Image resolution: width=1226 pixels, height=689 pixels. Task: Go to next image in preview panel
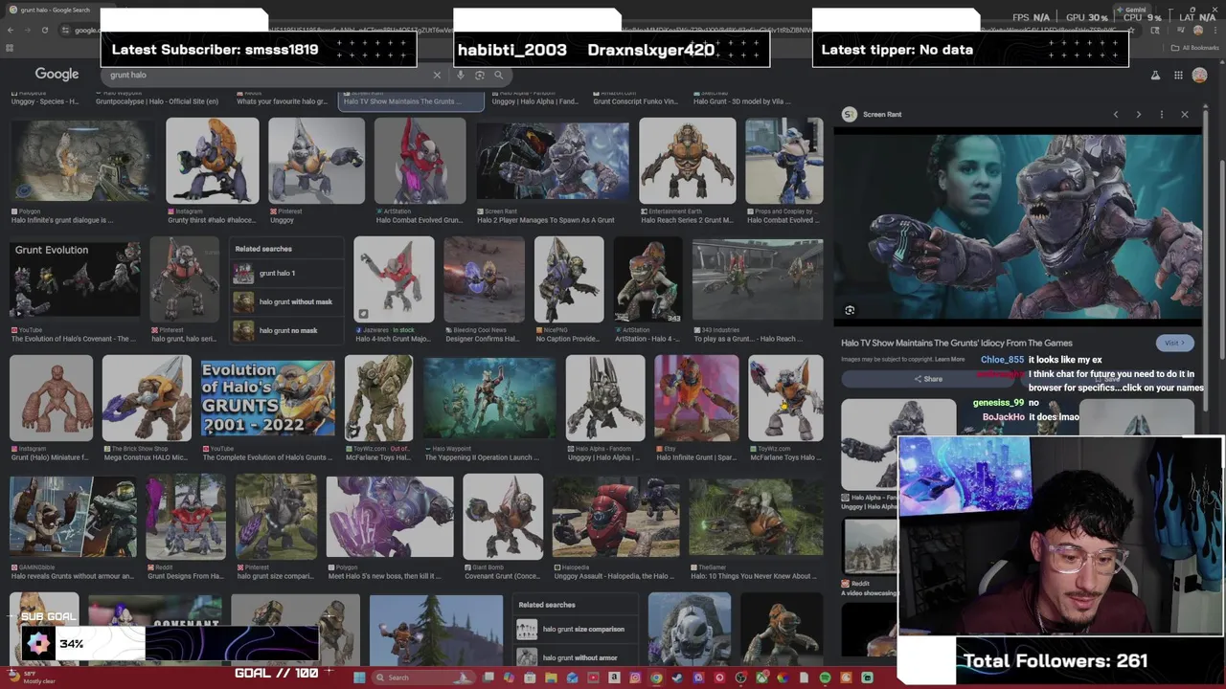point(1139,114)
